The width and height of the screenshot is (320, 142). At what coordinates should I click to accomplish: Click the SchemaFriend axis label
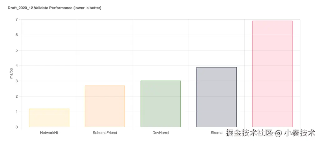click(105, 133)
